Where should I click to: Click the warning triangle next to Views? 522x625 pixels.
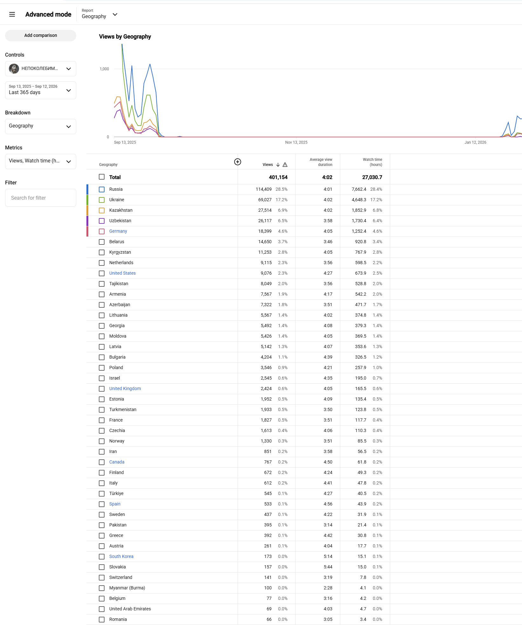coord(285,165)
